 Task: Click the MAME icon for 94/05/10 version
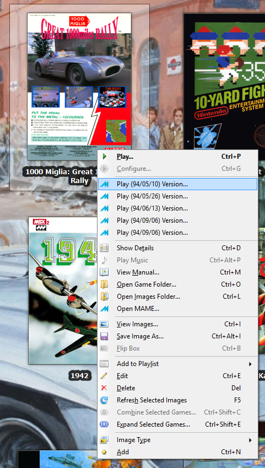point(104,184)
